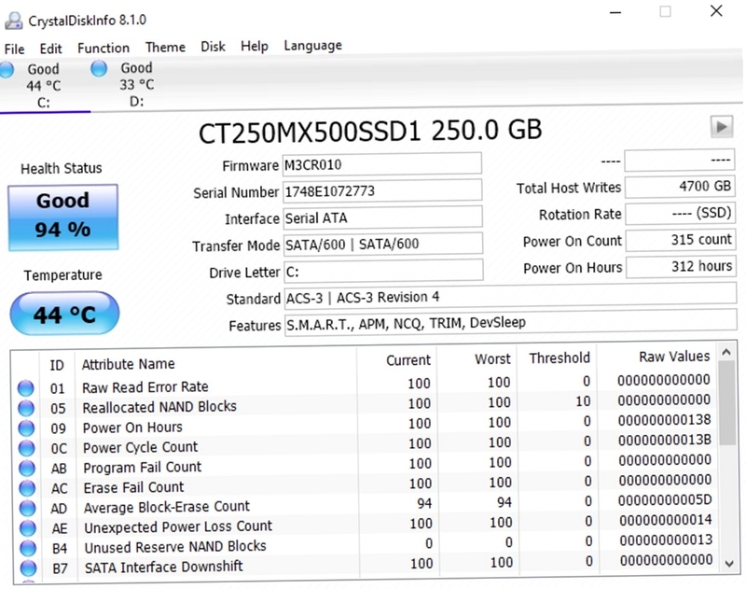The width and height of the screenshot is (746, 589).
Task: Click raw value 000000000138
Action: (665, 420)
